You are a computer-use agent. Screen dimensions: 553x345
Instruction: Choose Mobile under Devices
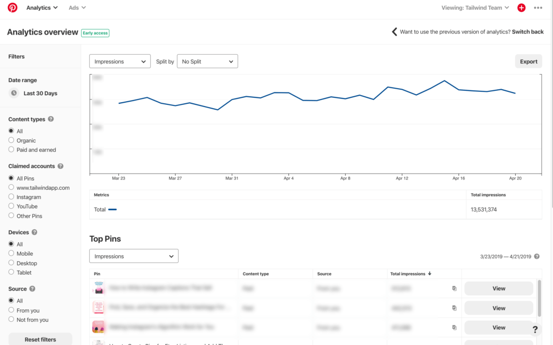pyautogui.click(x=11, y=253)
